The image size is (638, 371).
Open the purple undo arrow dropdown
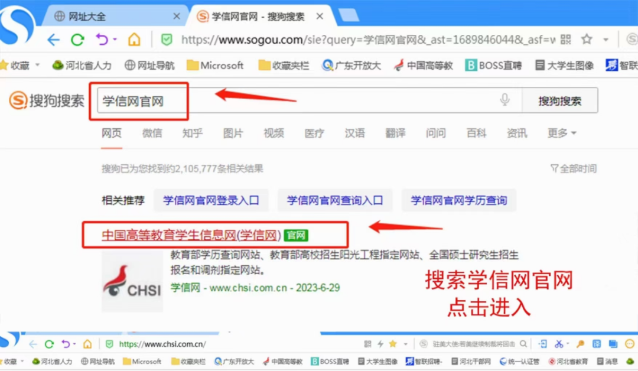pyautogui.click(x=115, y=40)
